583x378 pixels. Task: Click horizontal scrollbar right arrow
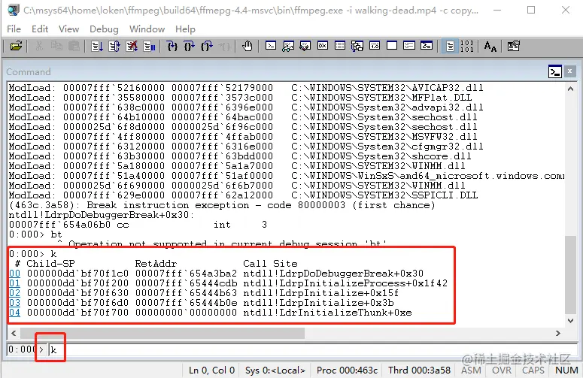click(x=557, y=333)
